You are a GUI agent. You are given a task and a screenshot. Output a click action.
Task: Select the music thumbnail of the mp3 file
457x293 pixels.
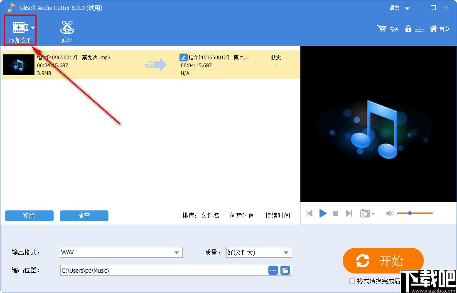click(19, 65)
